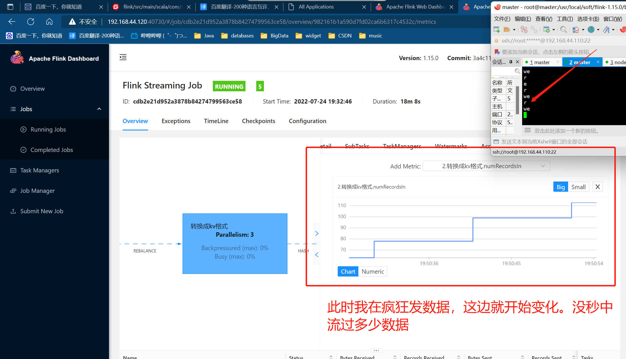Close the numRecordsIn metric chart
Image resolution: width=626 pixels, height=359 pixels.
598,187
